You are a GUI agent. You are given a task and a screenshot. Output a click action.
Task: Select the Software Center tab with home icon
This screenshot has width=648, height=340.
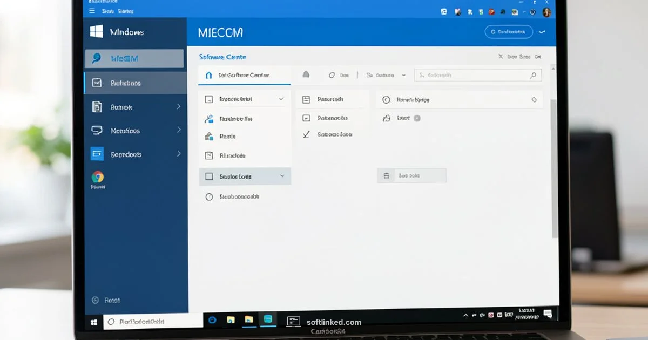pos(244,76)
